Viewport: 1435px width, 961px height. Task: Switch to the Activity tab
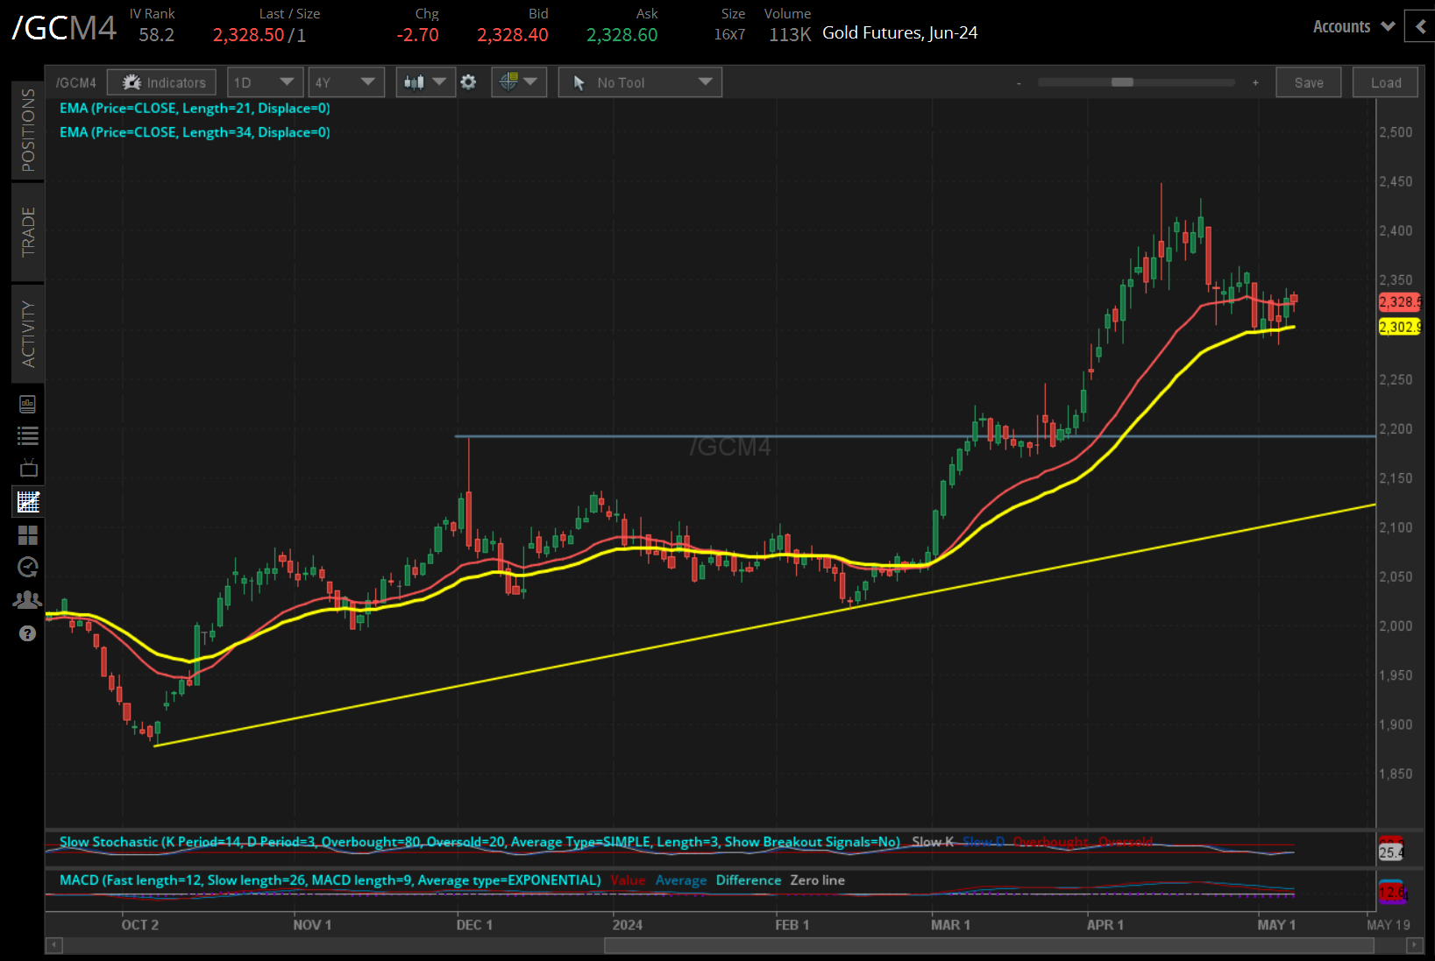coord(28,334)
